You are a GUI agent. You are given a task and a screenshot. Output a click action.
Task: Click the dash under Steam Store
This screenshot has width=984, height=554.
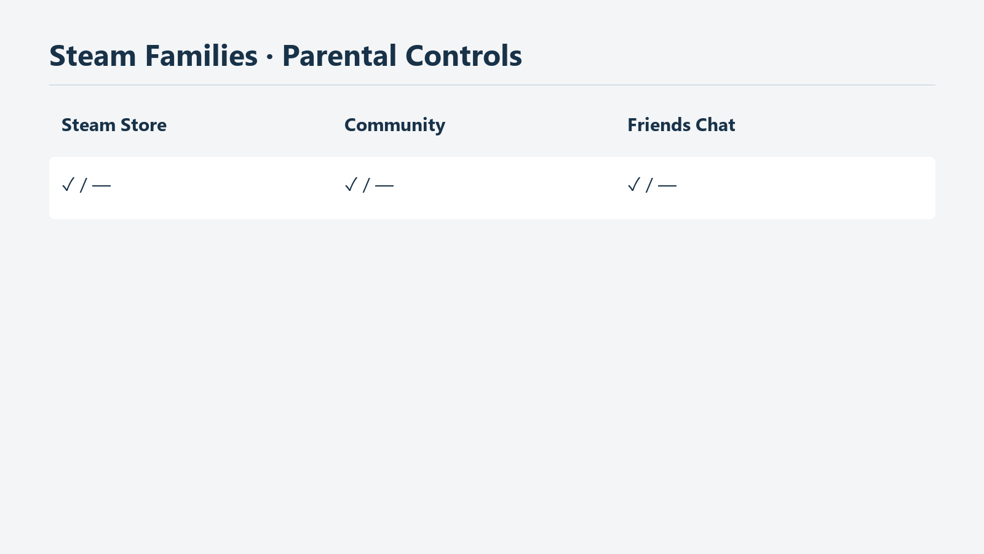[x=101, y=185]
